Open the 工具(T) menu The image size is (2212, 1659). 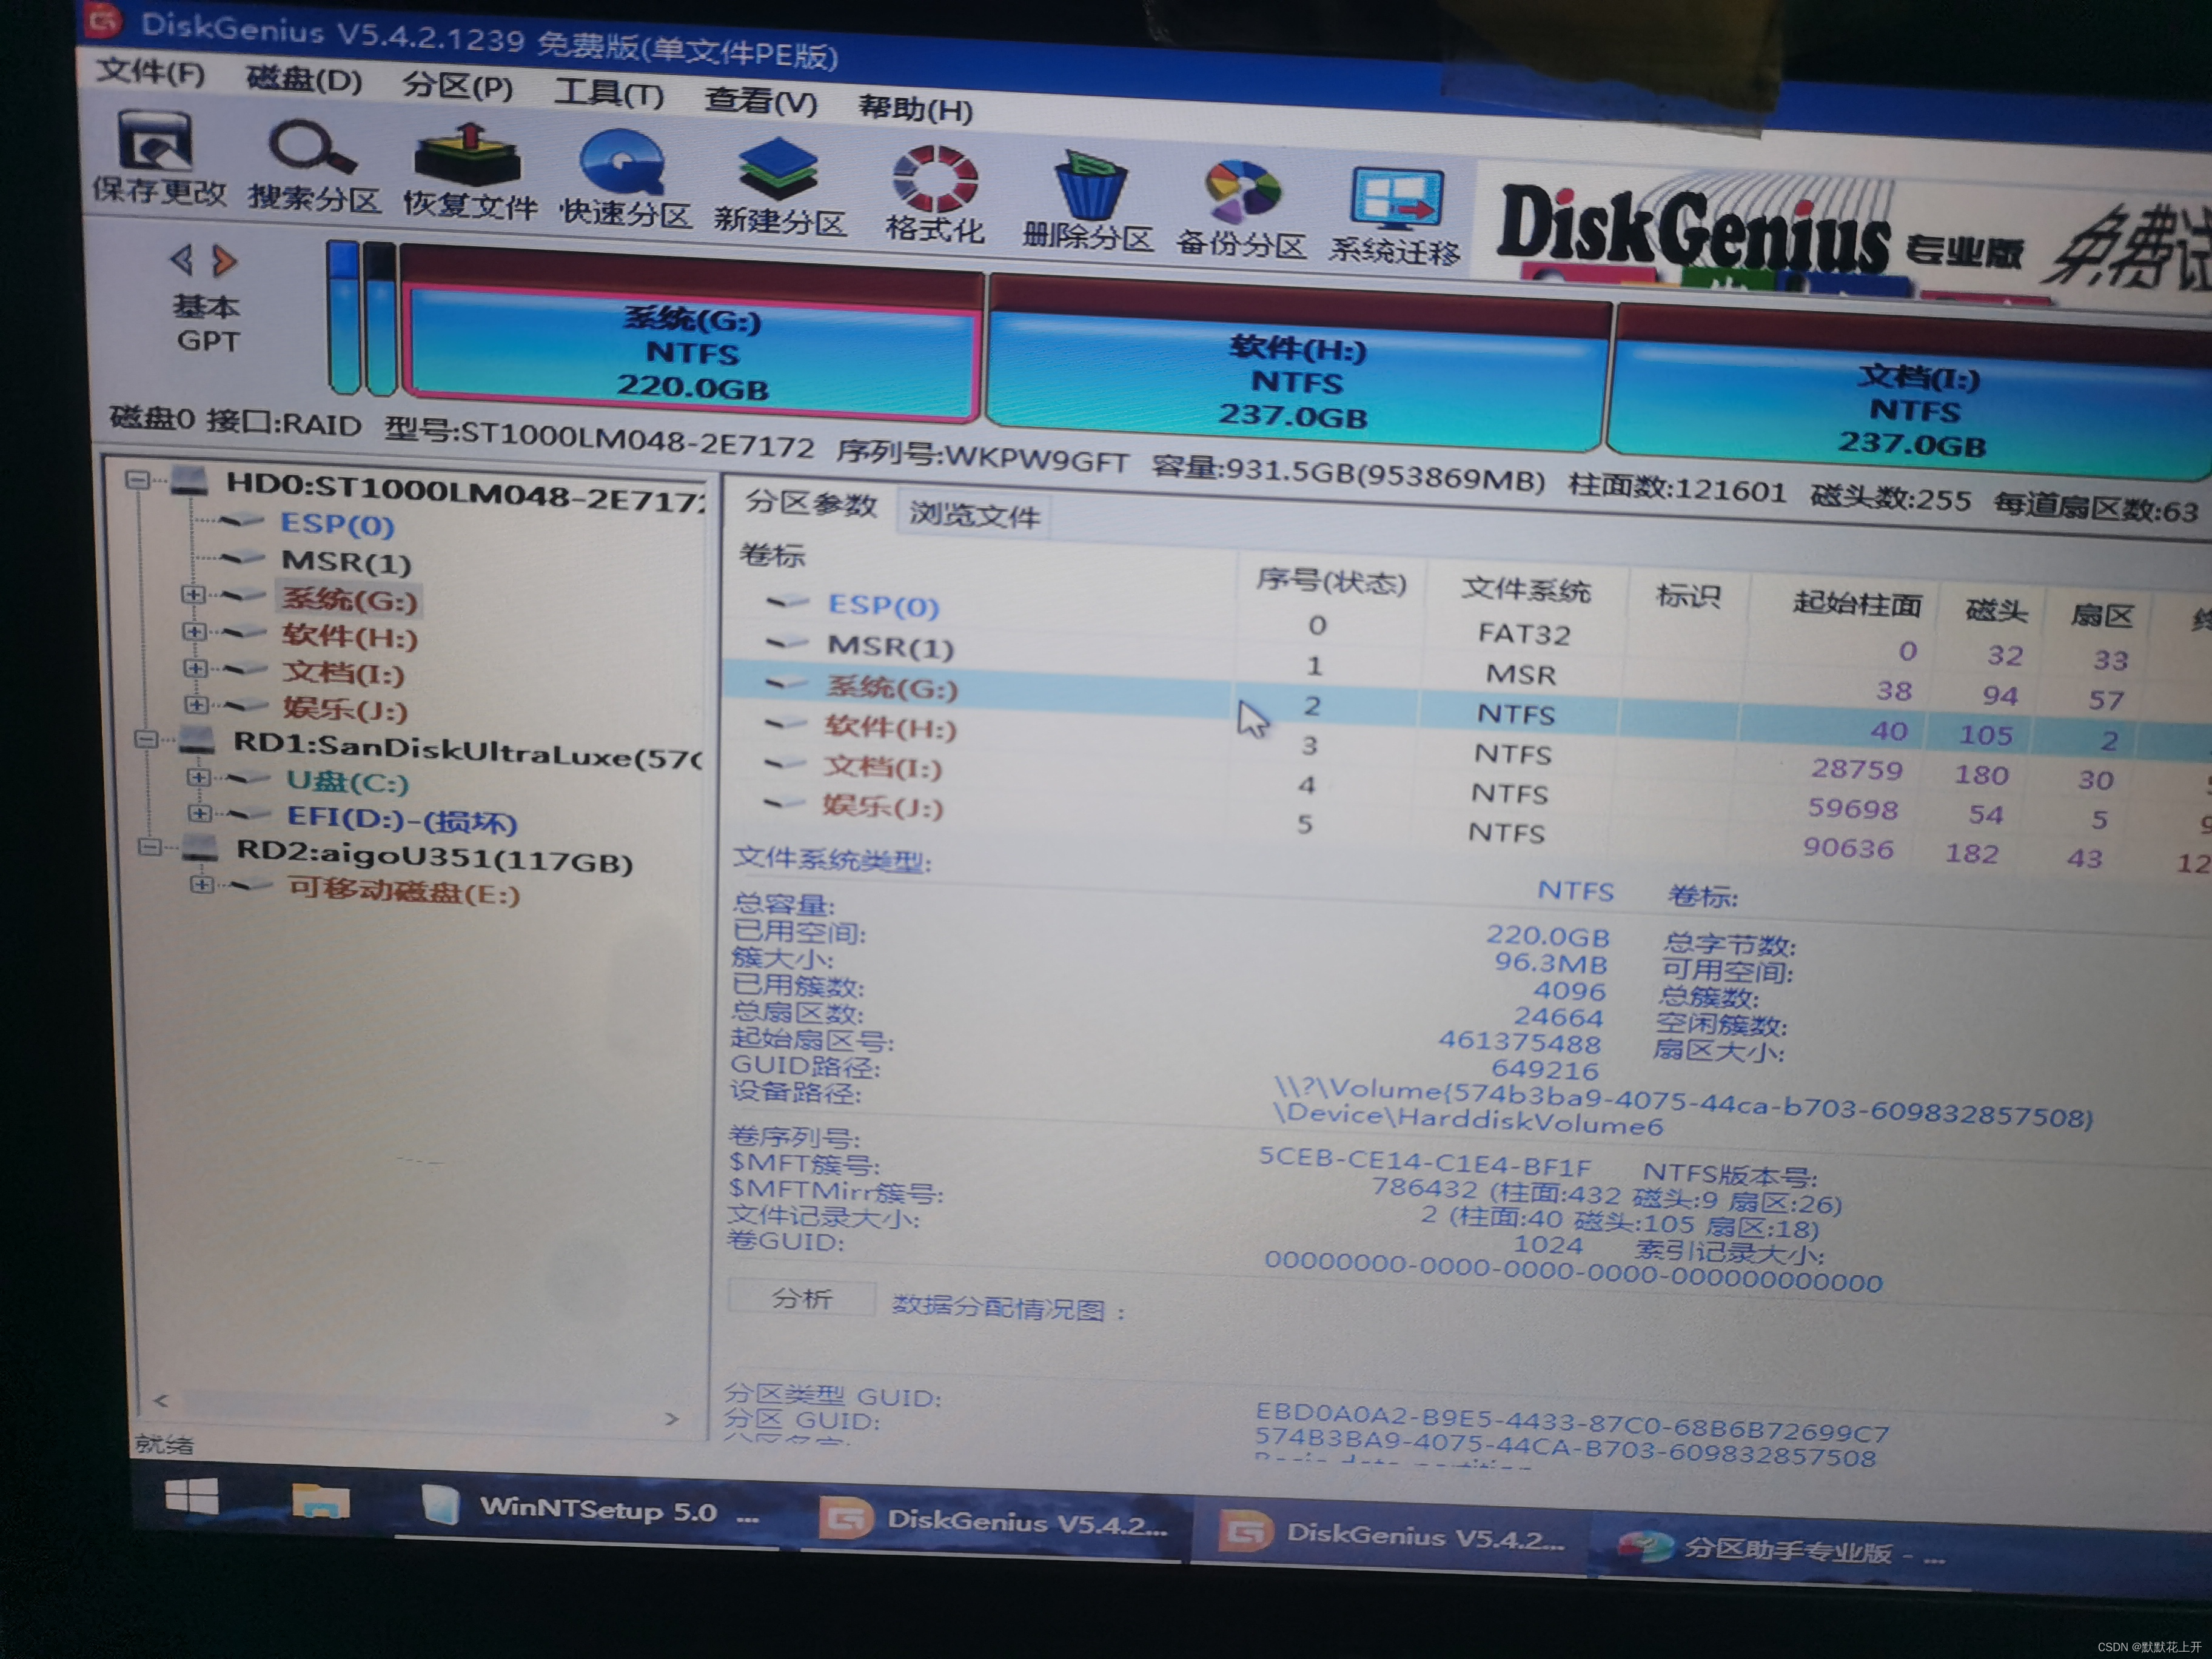pyautogui.click(x=609, y=94)
